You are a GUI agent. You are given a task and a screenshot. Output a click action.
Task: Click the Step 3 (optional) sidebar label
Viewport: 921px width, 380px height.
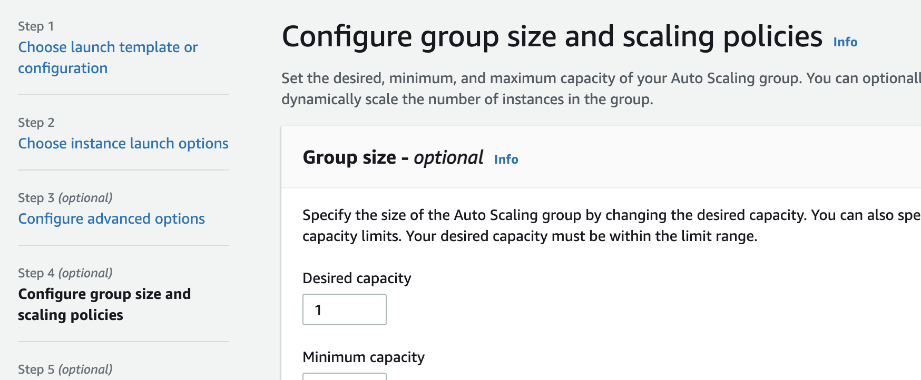[65, 198]
